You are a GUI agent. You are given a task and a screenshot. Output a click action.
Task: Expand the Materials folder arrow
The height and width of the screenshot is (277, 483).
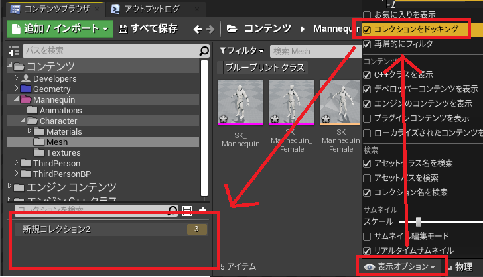pos(30,131)
